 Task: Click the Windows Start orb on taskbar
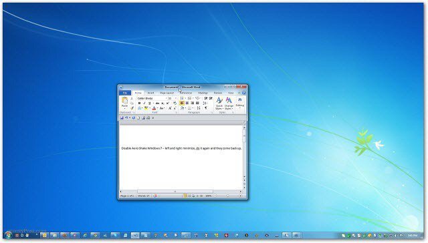pyautogui.click(x=8, y=236)
